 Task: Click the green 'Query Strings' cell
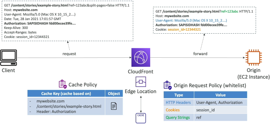179,117
